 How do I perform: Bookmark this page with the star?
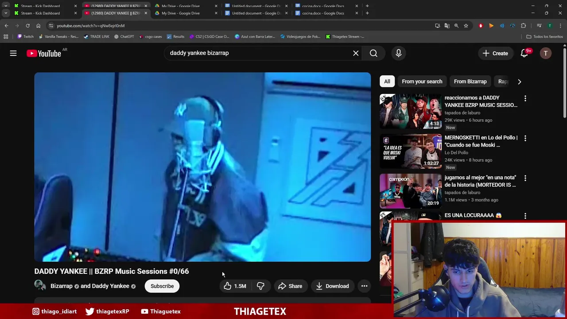tap(466, 26)
